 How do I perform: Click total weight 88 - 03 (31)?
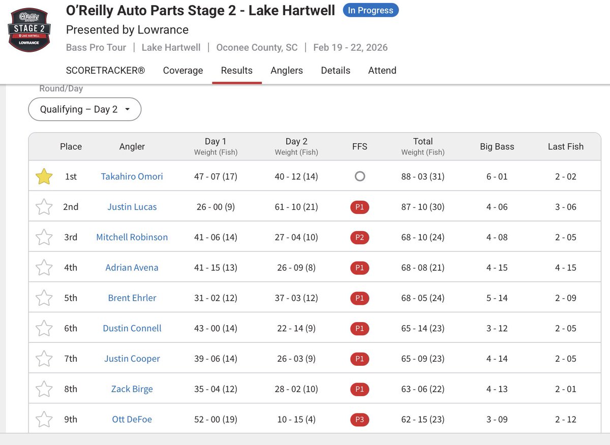coord(423,176)
